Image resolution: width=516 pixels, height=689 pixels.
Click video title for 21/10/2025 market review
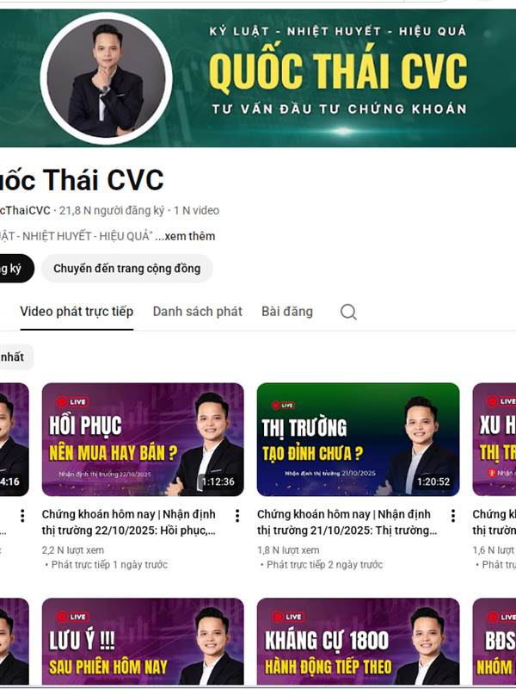347,523
